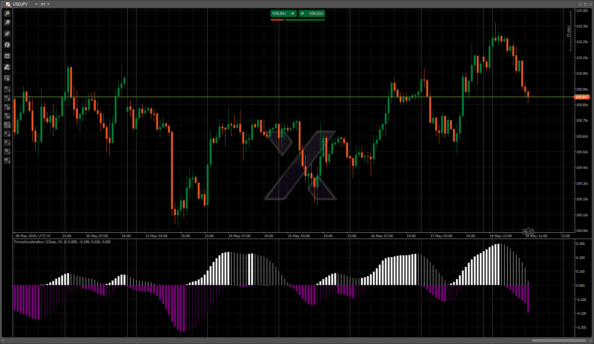Click the sell button at 109.847
This screenshot has height=344, width=594.
click(x=283, y=14)
